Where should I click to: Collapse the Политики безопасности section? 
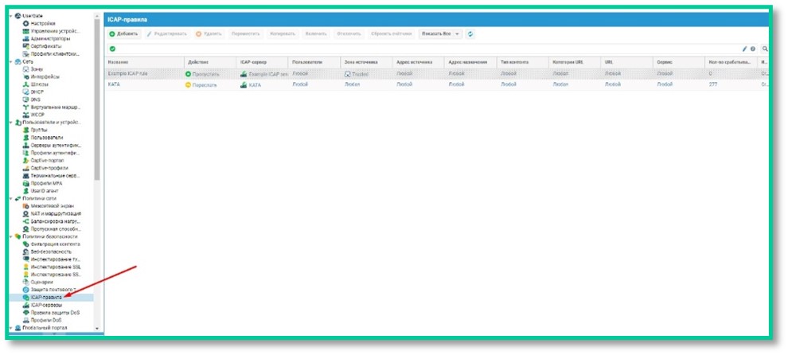point(11,236)
